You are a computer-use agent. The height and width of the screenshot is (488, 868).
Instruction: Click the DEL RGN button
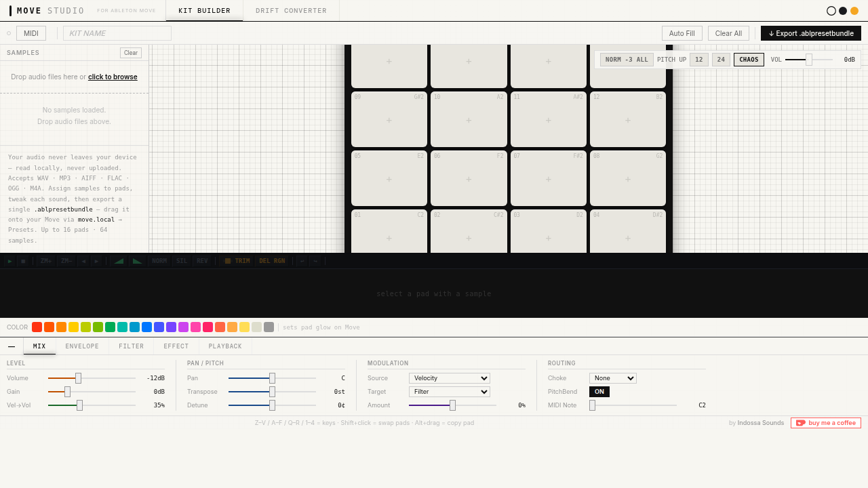point(272,261)
